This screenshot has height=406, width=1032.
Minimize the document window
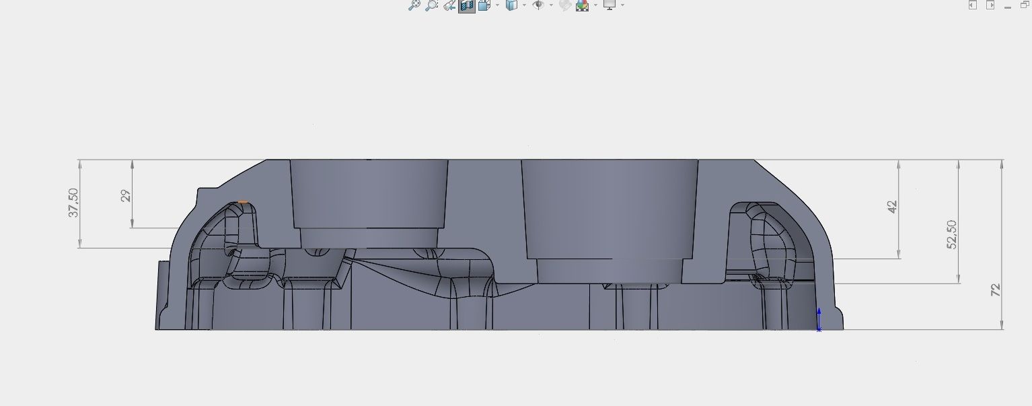click(x=1008, y=6)
